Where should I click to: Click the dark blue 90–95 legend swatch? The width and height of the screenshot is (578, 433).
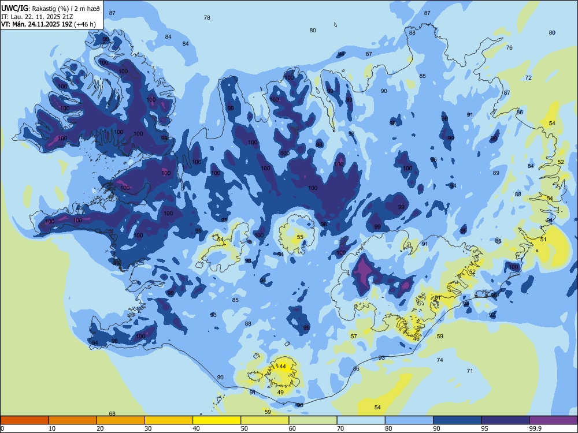[457, 420]
